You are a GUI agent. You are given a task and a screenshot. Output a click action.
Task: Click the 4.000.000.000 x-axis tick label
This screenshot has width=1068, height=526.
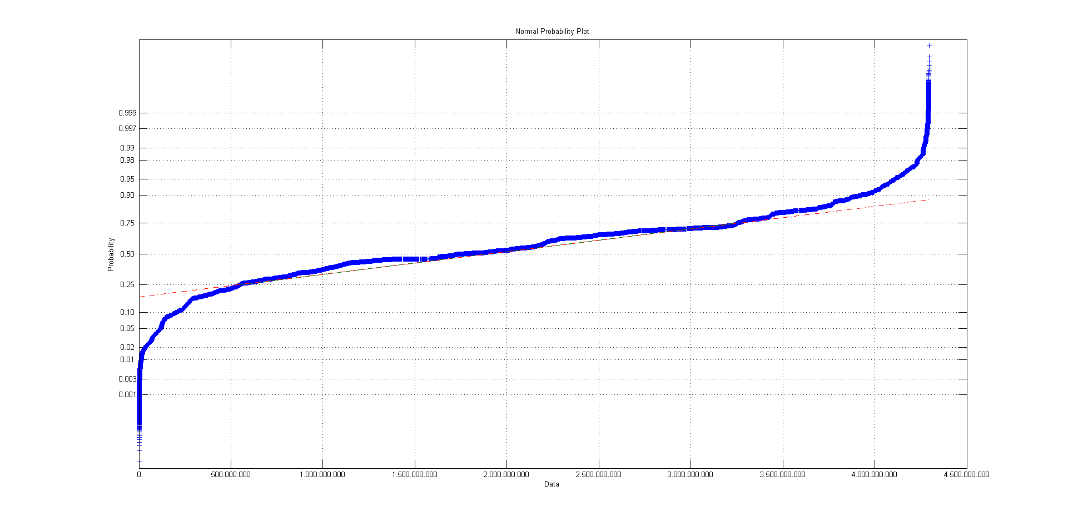click(875, 474)
